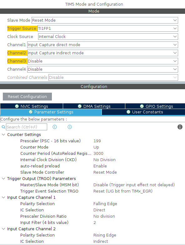The width and height of the screenshot is (185, 245).
Task: Open the Slave Mode dropdown
Action: (x=105, y=20)
